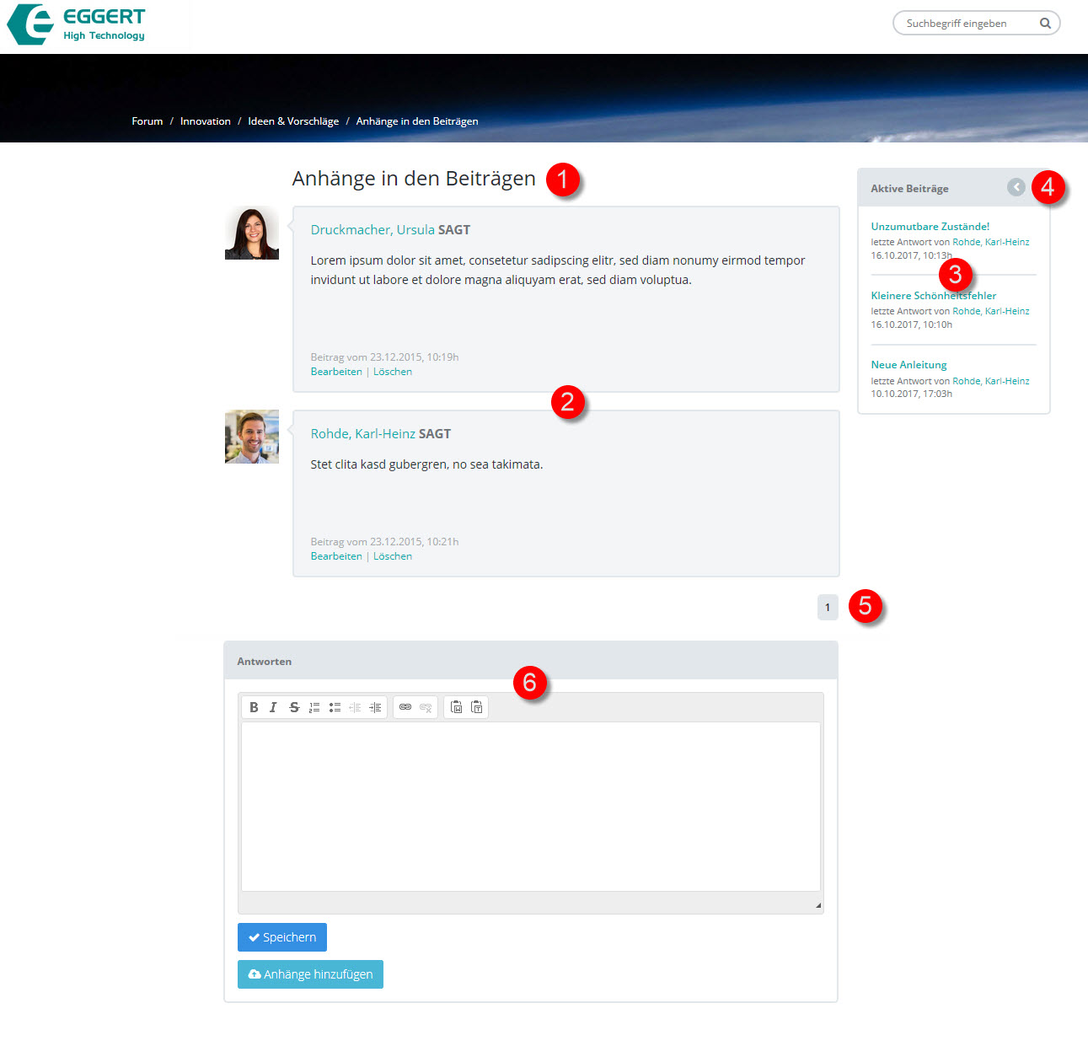
Task: Toggle bold formatting in reply editor
Action: click(254, 707)
